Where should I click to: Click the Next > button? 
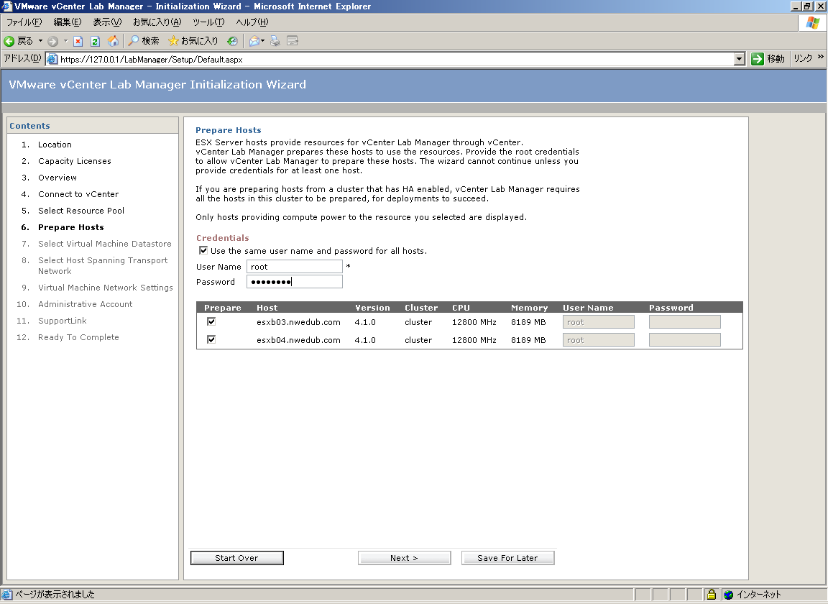(405, 558)
